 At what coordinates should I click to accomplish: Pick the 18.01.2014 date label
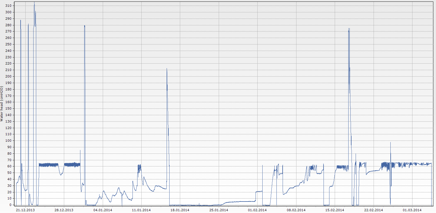[180, 210]
